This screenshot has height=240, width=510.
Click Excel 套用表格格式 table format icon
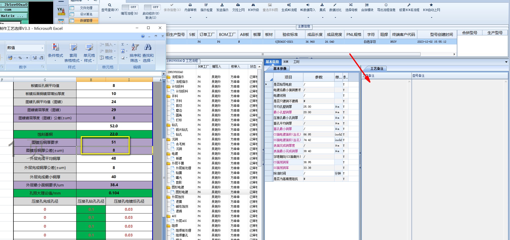(x=73, y=47)
